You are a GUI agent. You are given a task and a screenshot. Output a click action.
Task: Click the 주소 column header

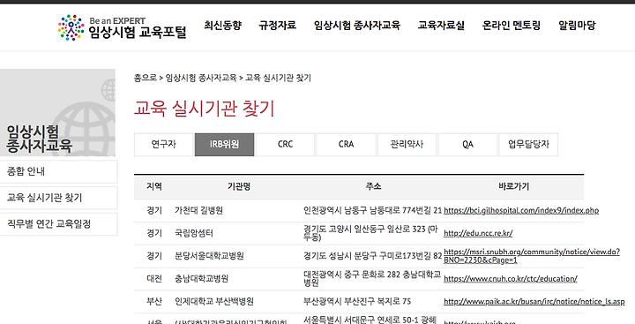coord(373,186)
